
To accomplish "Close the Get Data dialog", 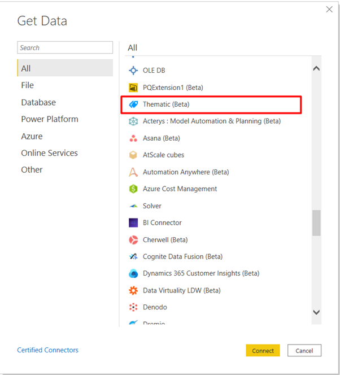I will [329, 10].
